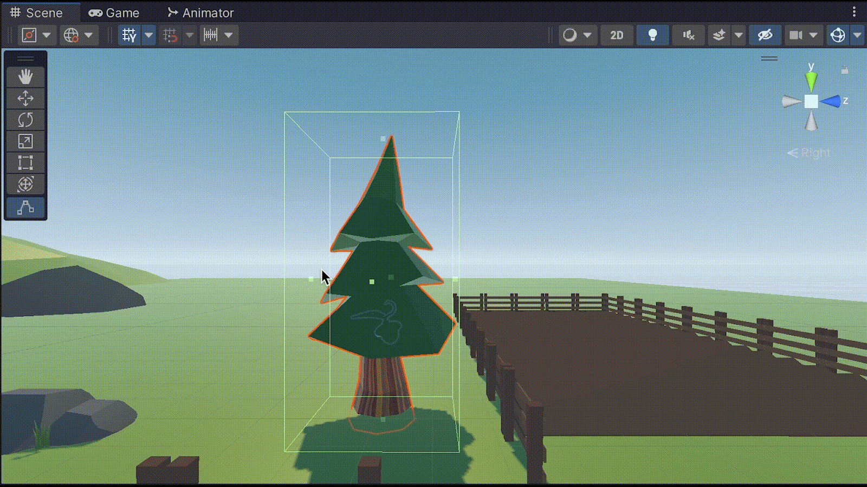Open the Gizmos dropdown arrow
The height and width of the screenshot is (487, 867).
pyautogui.click(x=857, y=35)
